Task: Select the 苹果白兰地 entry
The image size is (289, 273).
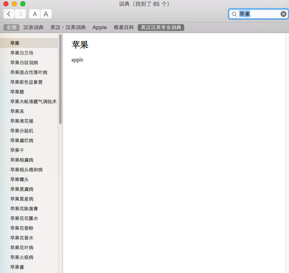Action: [29, 53]
